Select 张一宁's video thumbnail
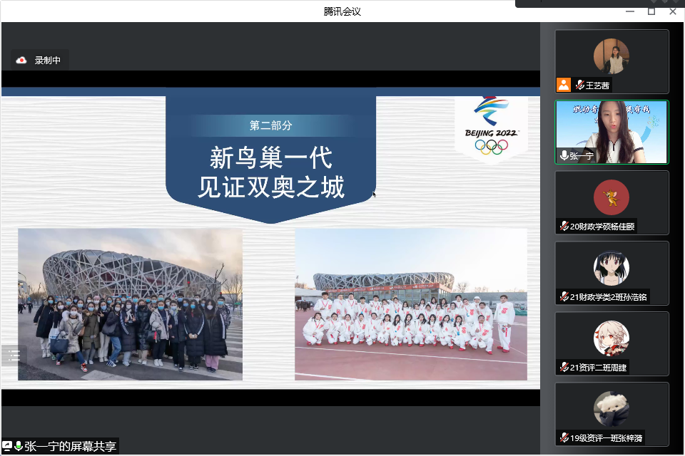Image resolution: width=685 pixels, height=456 pixels. click(x=612, y=132)
